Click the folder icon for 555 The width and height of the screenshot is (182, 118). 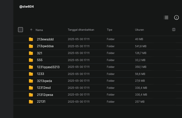31,60
